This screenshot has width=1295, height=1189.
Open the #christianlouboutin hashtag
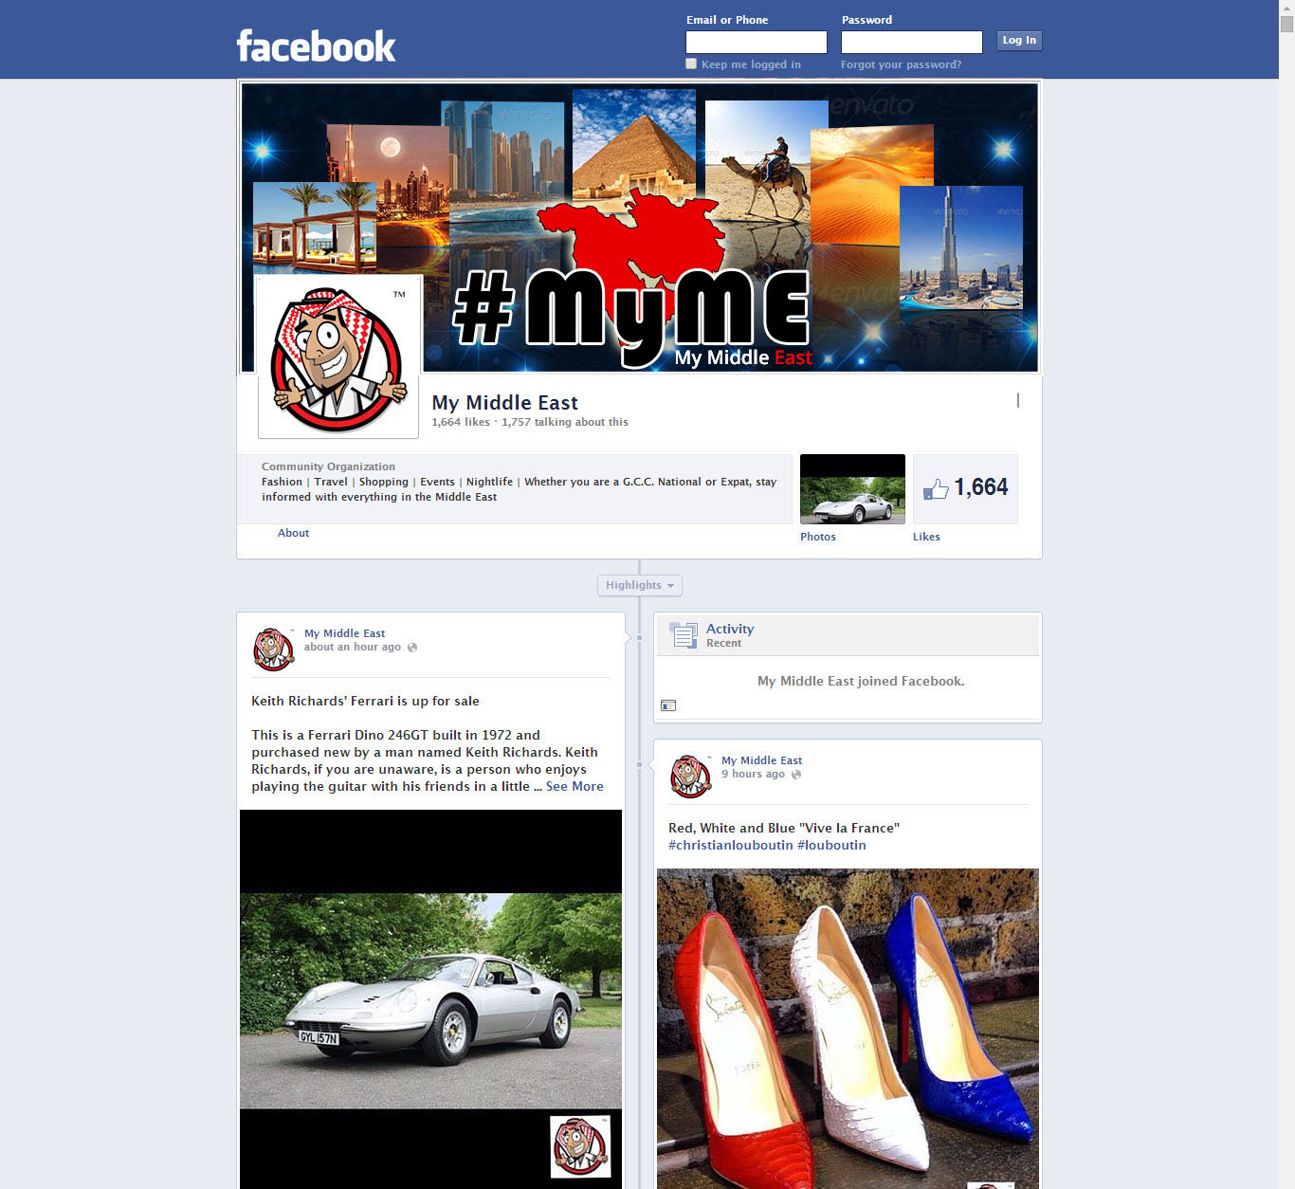click(731, 845)
